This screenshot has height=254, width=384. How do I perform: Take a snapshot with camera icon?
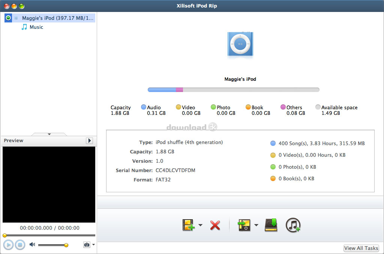pyautogui.click(x=87, y=245)
